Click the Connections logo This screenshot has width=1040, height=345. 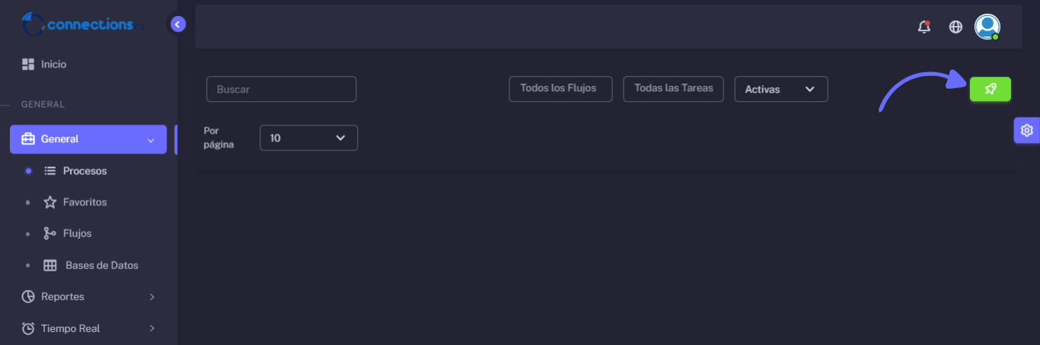(82, 24)
